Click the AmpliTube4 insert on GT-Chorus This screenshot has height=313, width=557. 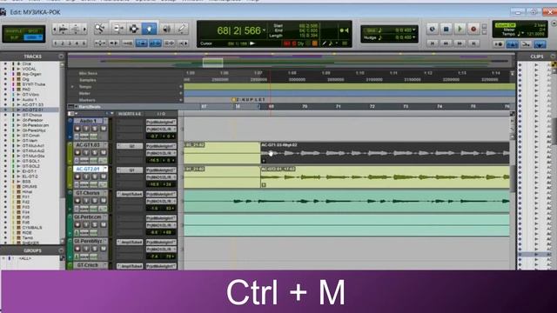(x=130, y=194)
